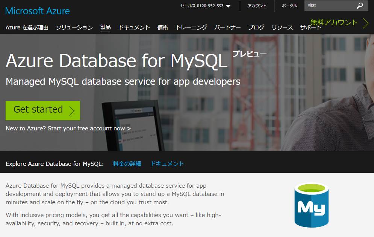Go to the ドキュメント navigation item
Image resolution: width=374 pixels, height=237 pixels.
(x=134, y=28)
